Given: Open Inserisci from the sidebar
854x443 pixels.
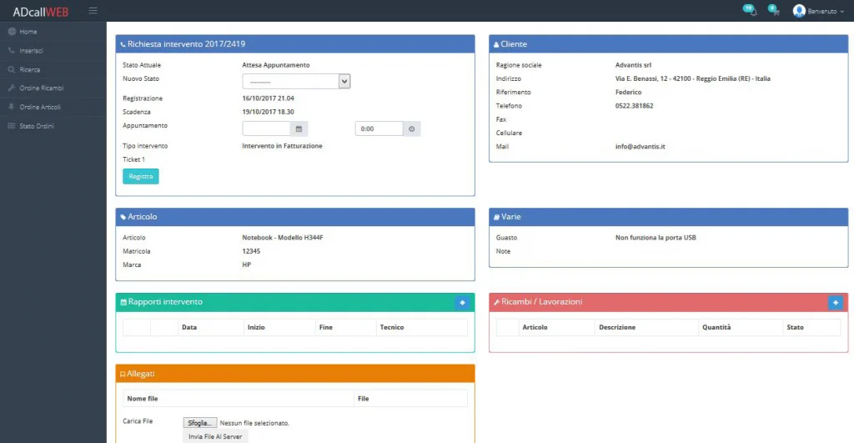Looking at the screenshot, I should click(x=31, y=51).
